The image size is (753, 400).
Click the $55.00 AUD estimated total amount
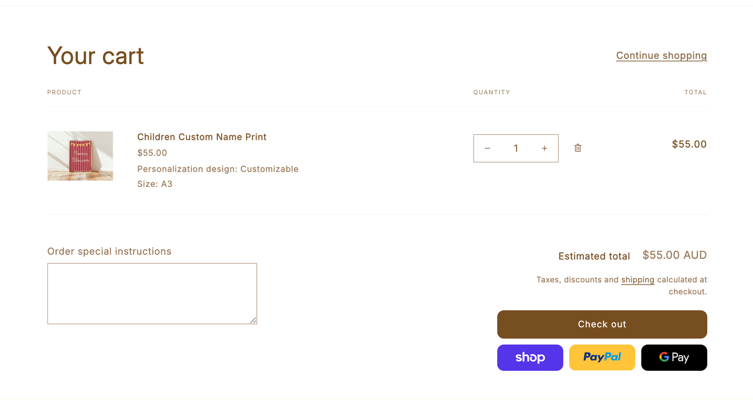(x=674, y=255)
